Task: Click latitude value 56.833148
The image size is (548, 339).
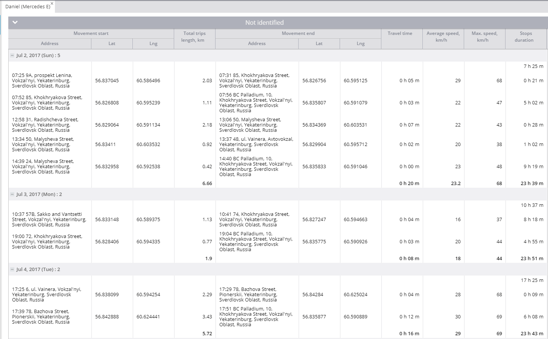Action: (x=107, y=220)
